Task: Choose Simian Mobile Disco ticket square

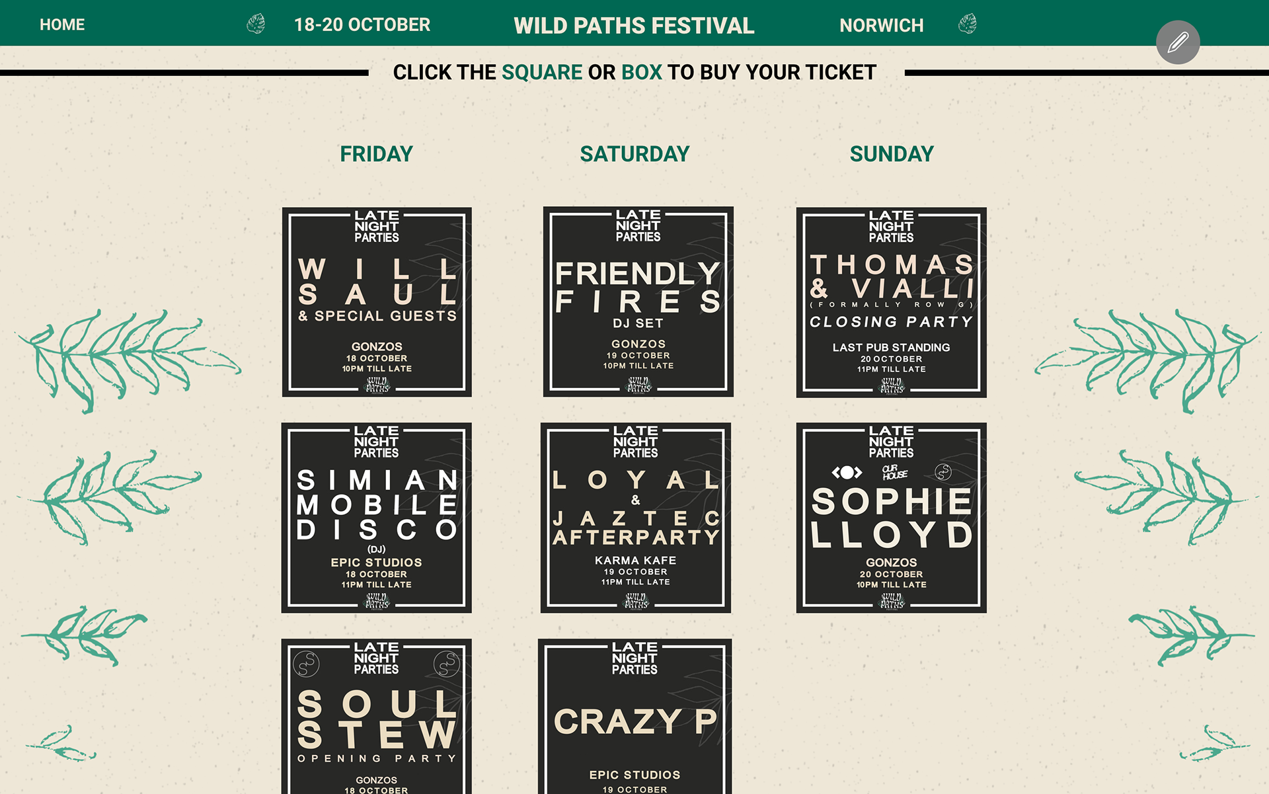Action: 376,518
